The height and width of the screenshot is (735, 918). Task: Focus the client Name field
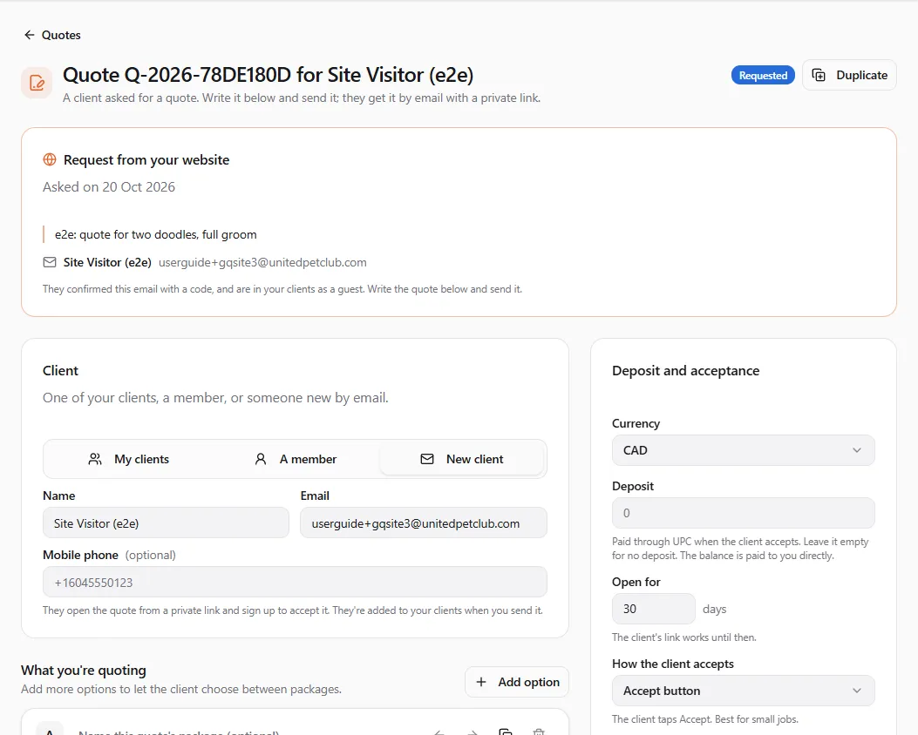coord(166,523)
